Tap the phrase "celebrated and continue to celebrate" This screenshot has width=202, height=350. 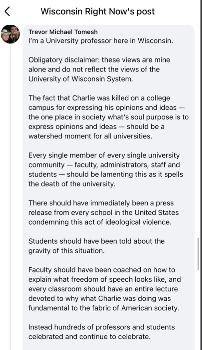(x=89, y=337)
